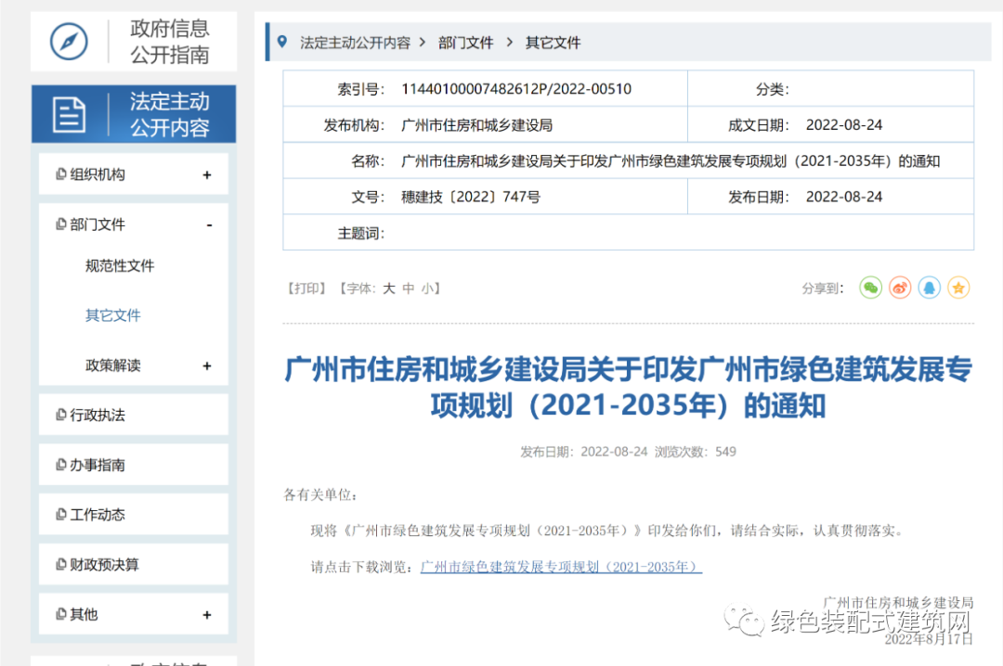Go to 部门文件 in breadcrumb

tap(465, 43)
